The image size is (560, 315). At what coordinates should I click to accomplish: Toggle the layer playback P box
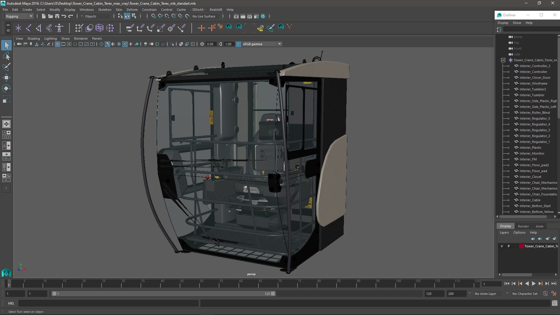point(509,246)
